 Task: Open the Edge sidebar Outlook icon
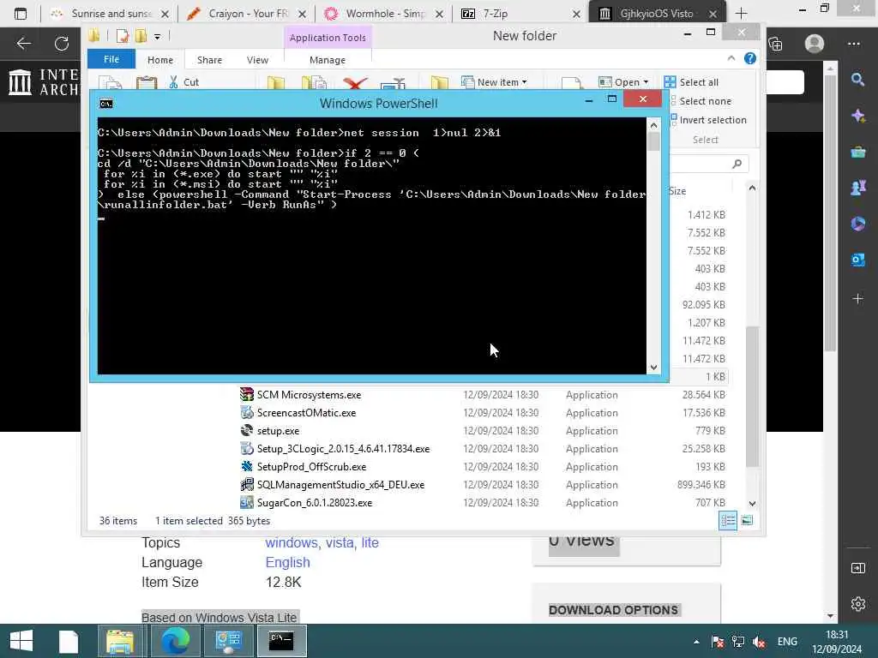pyautogui.click(x=857, y=260)
